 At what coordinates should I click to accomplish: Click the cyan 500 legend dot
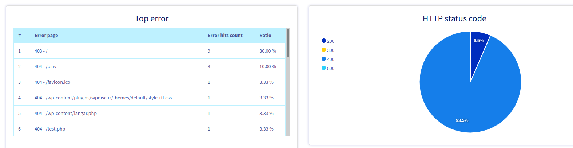(324, 68)
